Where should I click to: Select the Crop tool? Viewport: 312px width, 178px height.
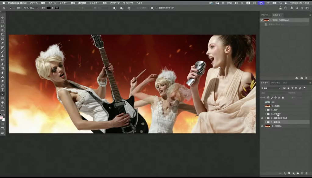click(2, 35)
